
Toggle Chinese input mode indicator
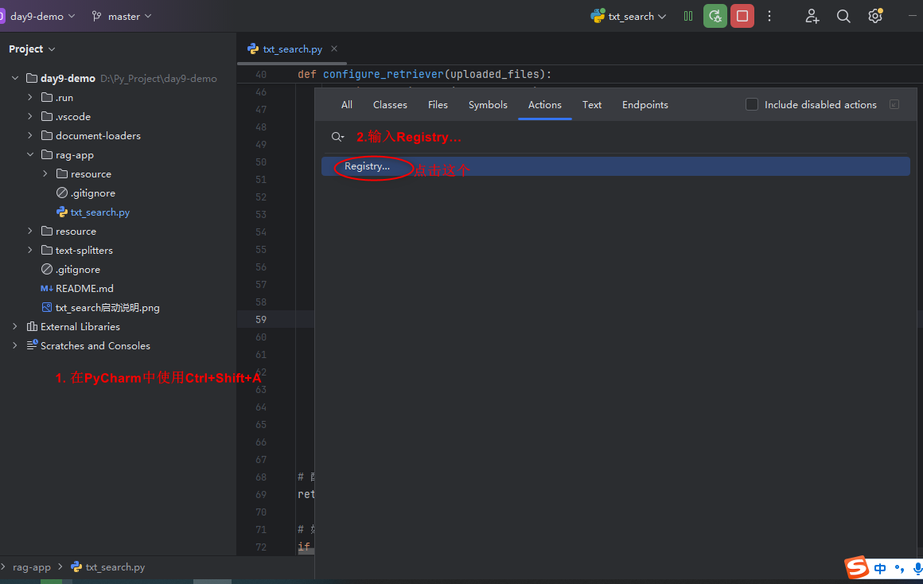880,569
